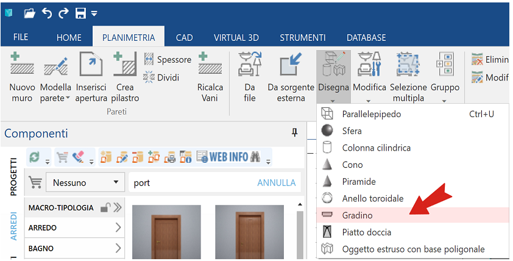Switch to the HOME tab
This screenshot has height=261, width=513.
[x=69, y=38]
